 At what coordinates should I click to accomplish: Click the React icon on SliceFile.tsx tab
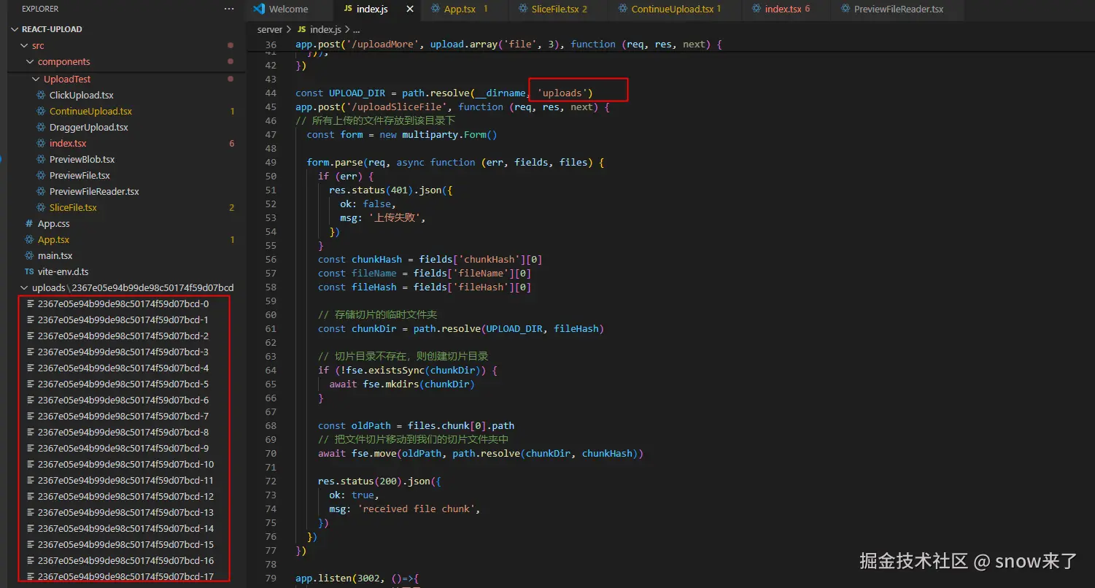[523, 9]
